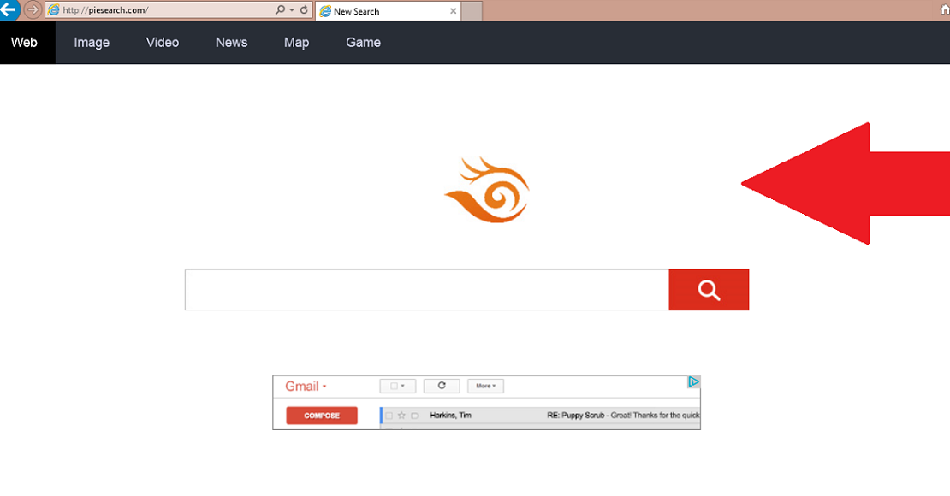Open the address bar dropdown arrow
Image resolution: width=950 pixels, height=496 pixels.
292,10
